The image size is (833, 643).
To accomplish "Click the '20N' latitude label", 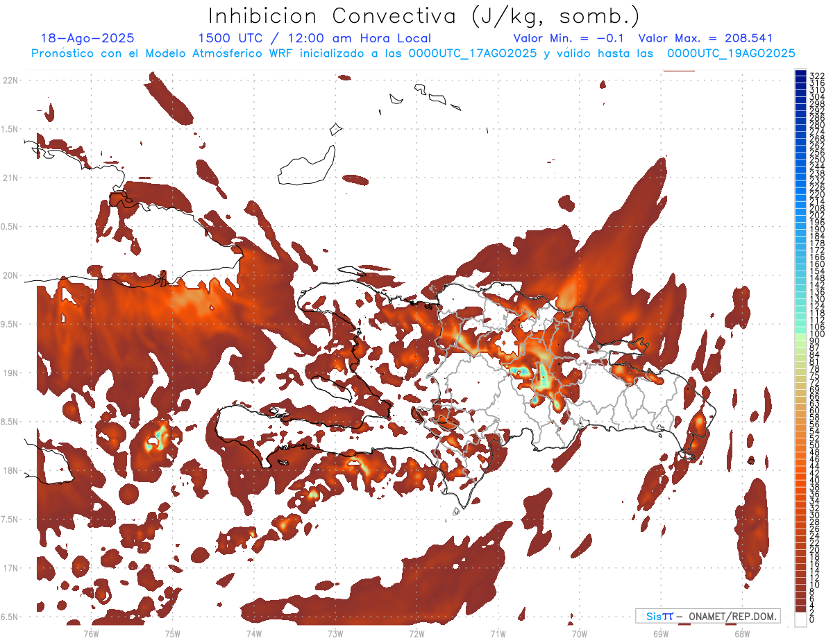I will pyautogui.click(x=10, y=275).
